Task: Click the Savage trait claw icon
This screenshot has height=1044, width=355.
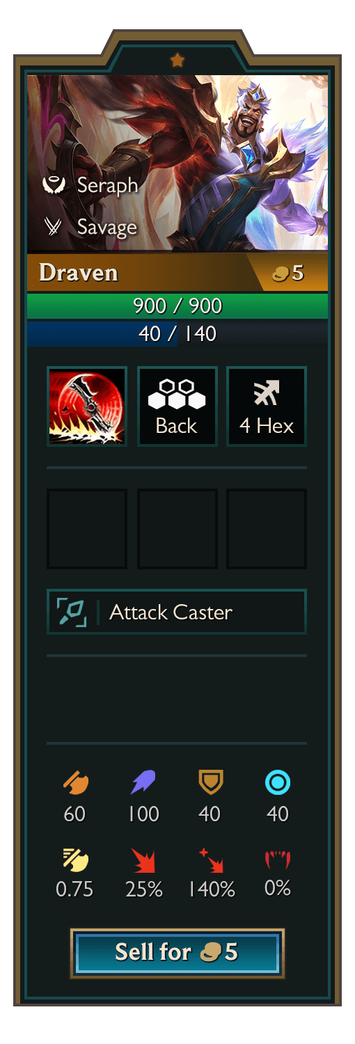Action: point(54,227)
